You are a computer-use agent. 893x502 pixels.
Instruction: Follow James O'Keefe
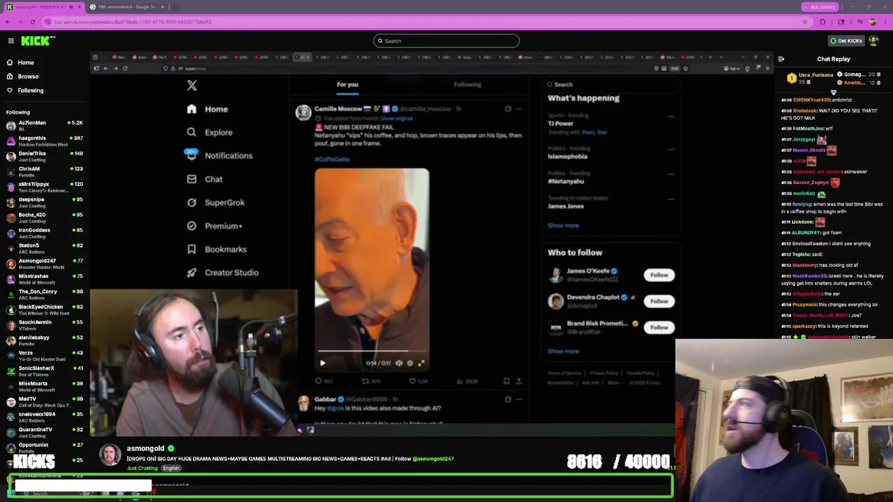pos(659,275)
